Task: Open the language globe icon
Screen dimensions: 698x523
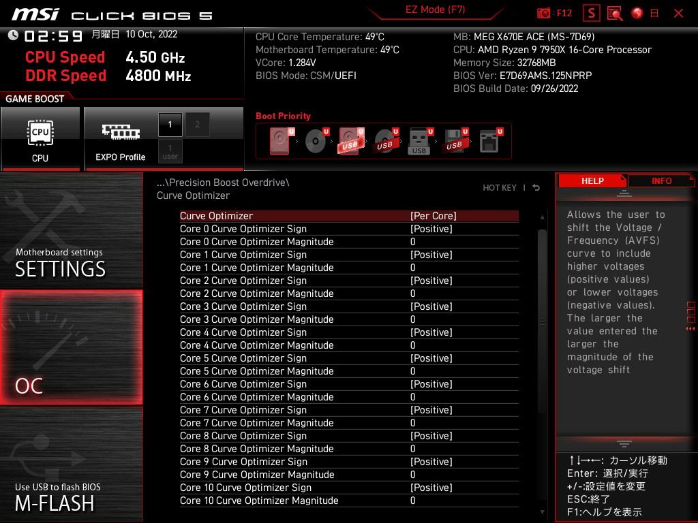Action: [x=637, y=14]
